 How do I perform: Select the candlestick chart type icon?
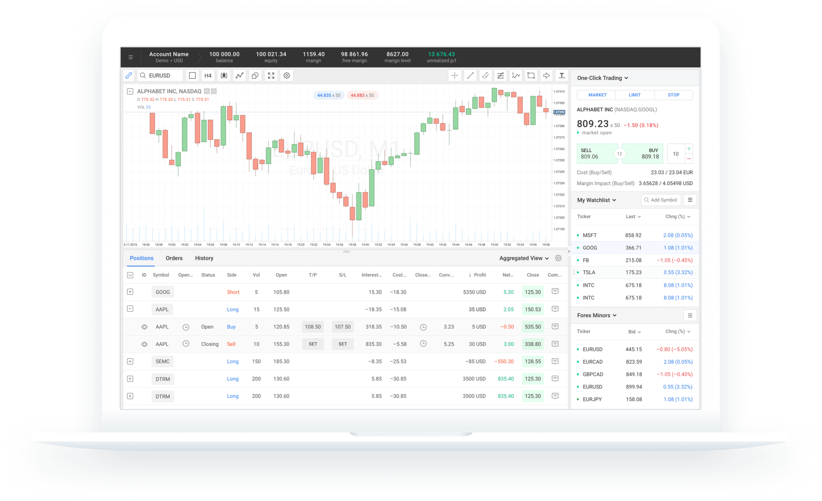click(224, 75)
